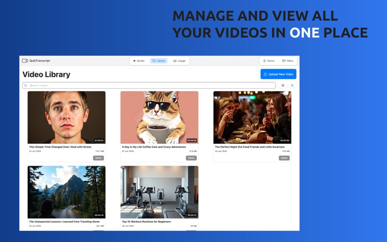
Task: Click the upload icon in Upload button
Action: [x=265, y=74]
